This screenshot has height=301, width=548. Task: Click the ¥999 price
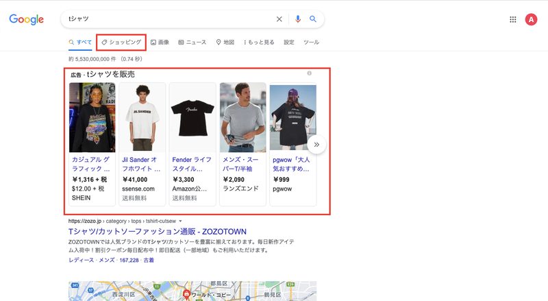281,180
